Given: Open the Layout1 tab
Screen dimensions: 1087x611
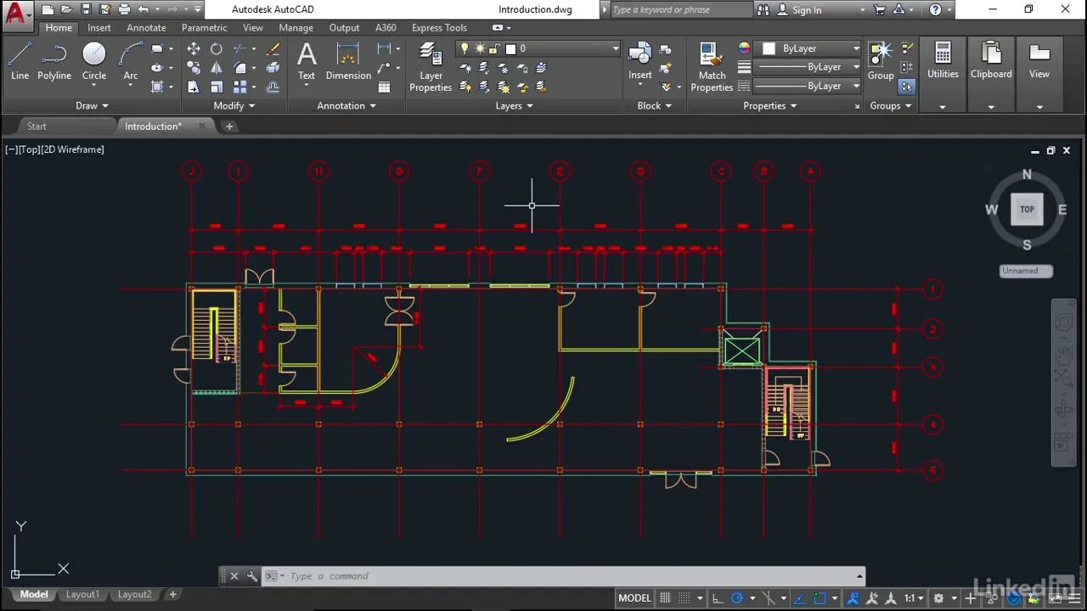Looking at the screenshot, I should (82, 595).
